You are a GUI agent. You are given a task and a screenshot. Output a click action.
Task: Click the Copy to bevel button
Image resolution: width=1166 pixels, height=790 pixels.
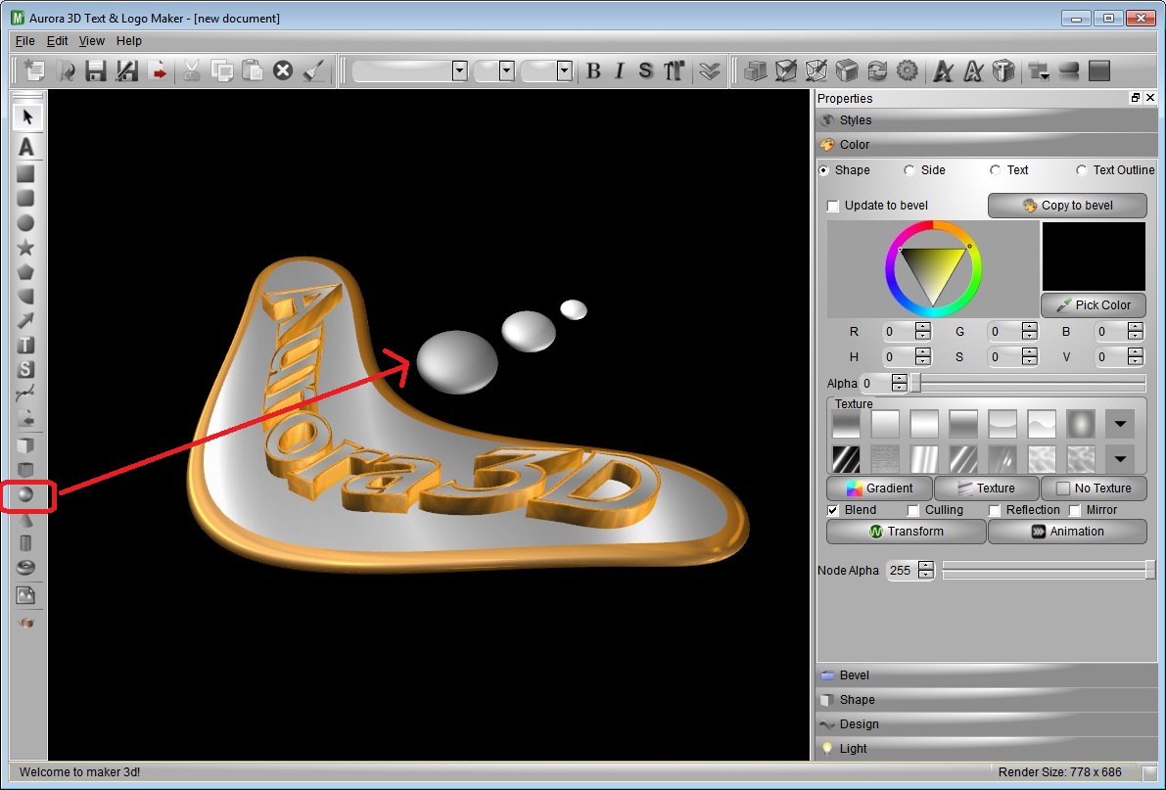tap(1066, 206)
